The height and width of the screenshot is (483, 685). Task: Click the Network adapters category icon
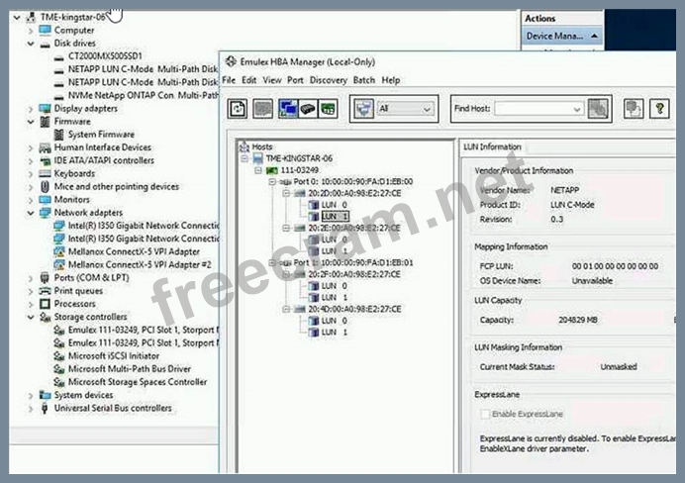click(45, 213)
